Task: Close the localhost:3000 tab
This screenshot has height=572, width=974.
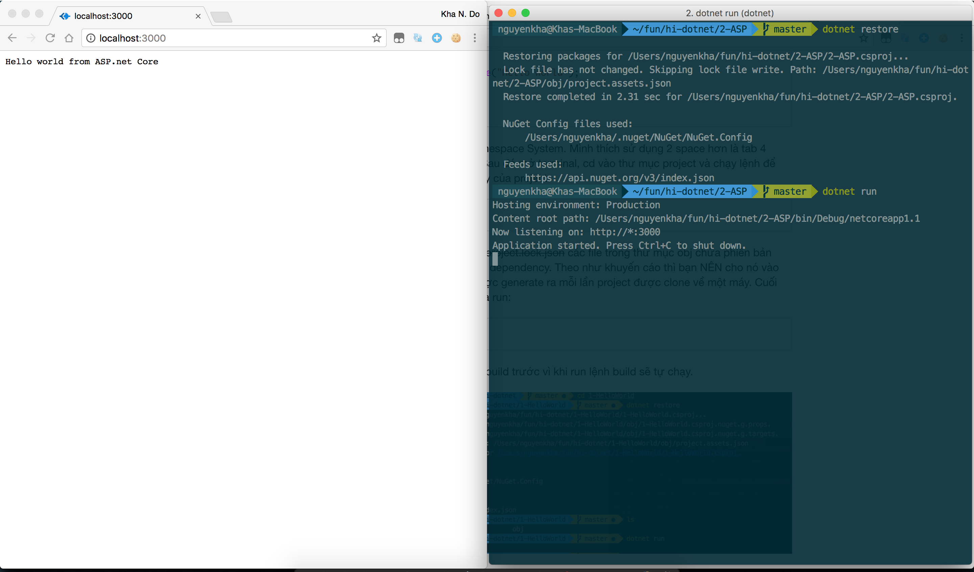Action: tap(198, 16)
